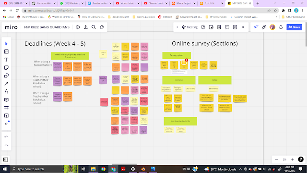Zoom in with plus button
307x173 pixels.
[293, 160]
